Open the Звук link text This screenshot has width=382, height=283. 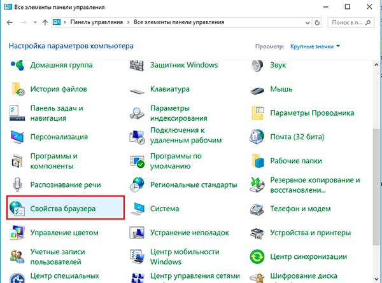[x=278, y=66]
